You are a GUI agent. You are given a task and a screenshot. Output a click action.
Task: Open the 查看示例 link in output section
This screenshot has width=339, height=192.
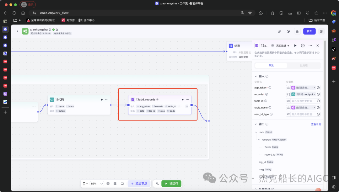pyautogui.click(x=316, y=125)
